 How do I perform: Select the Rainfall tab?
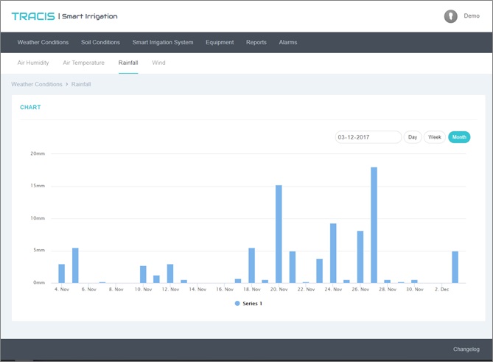coord(128,63)
